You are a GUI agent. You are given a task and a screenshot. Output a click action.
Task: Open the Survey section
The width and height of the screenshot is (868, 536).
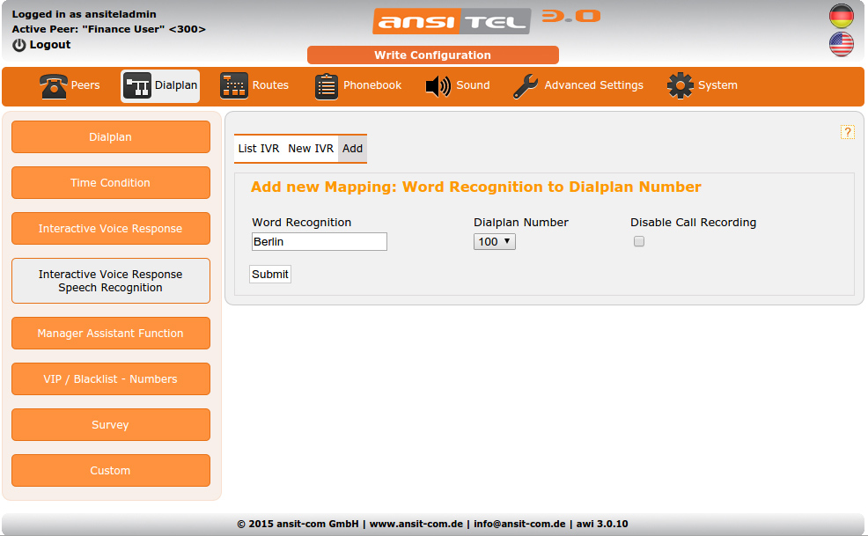[110, 424]
